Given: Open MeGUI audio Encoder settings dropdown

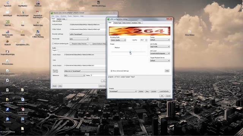Looking at the screenshot, I should click(85, 71).
